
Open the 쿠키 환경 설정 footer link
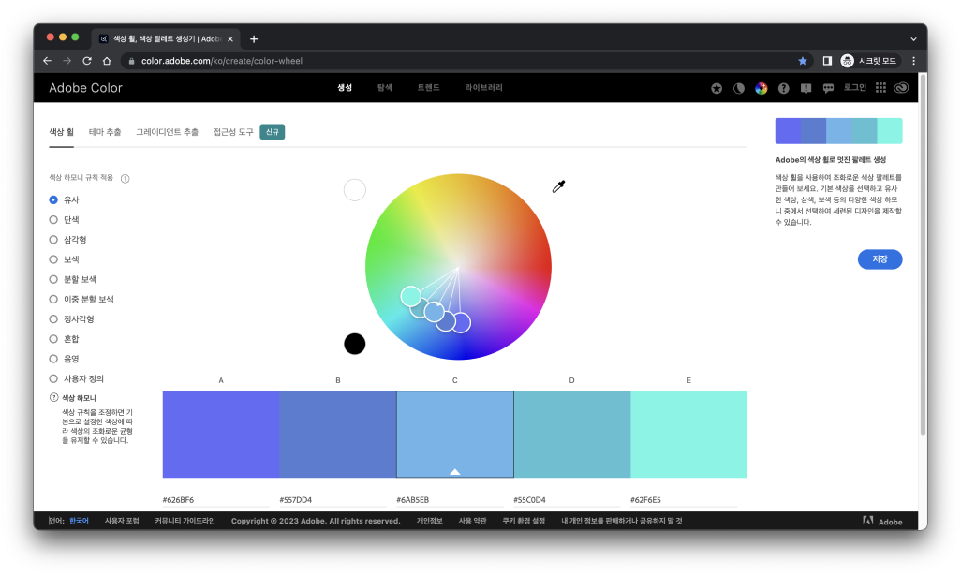[524, 521]
